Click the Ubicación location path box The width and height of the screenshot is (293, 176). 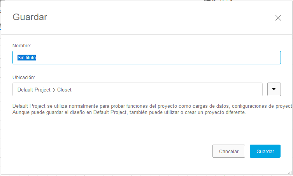tap(137, 90)
